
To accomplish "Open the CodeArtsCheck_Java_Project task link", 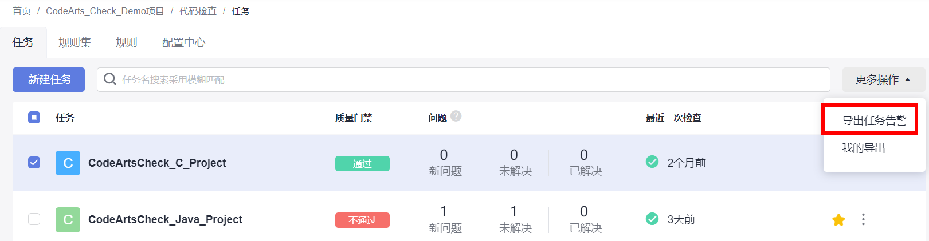I will tap(165, 220).
